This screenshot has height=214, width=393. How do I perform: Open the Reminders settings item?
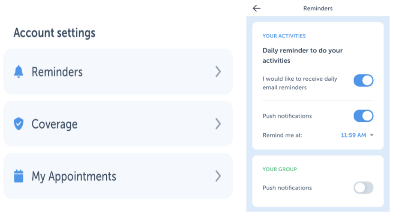pyautogui.click(x=57, y=72)
